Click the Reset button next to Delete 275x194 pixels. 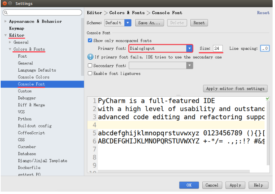[x=199, y=23]
